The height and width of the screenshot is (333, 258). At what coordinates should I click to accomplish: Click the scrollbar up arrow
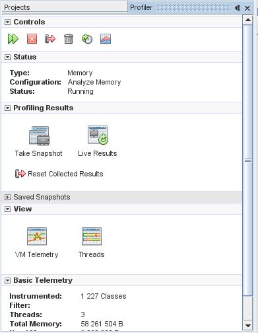(248, 20)
